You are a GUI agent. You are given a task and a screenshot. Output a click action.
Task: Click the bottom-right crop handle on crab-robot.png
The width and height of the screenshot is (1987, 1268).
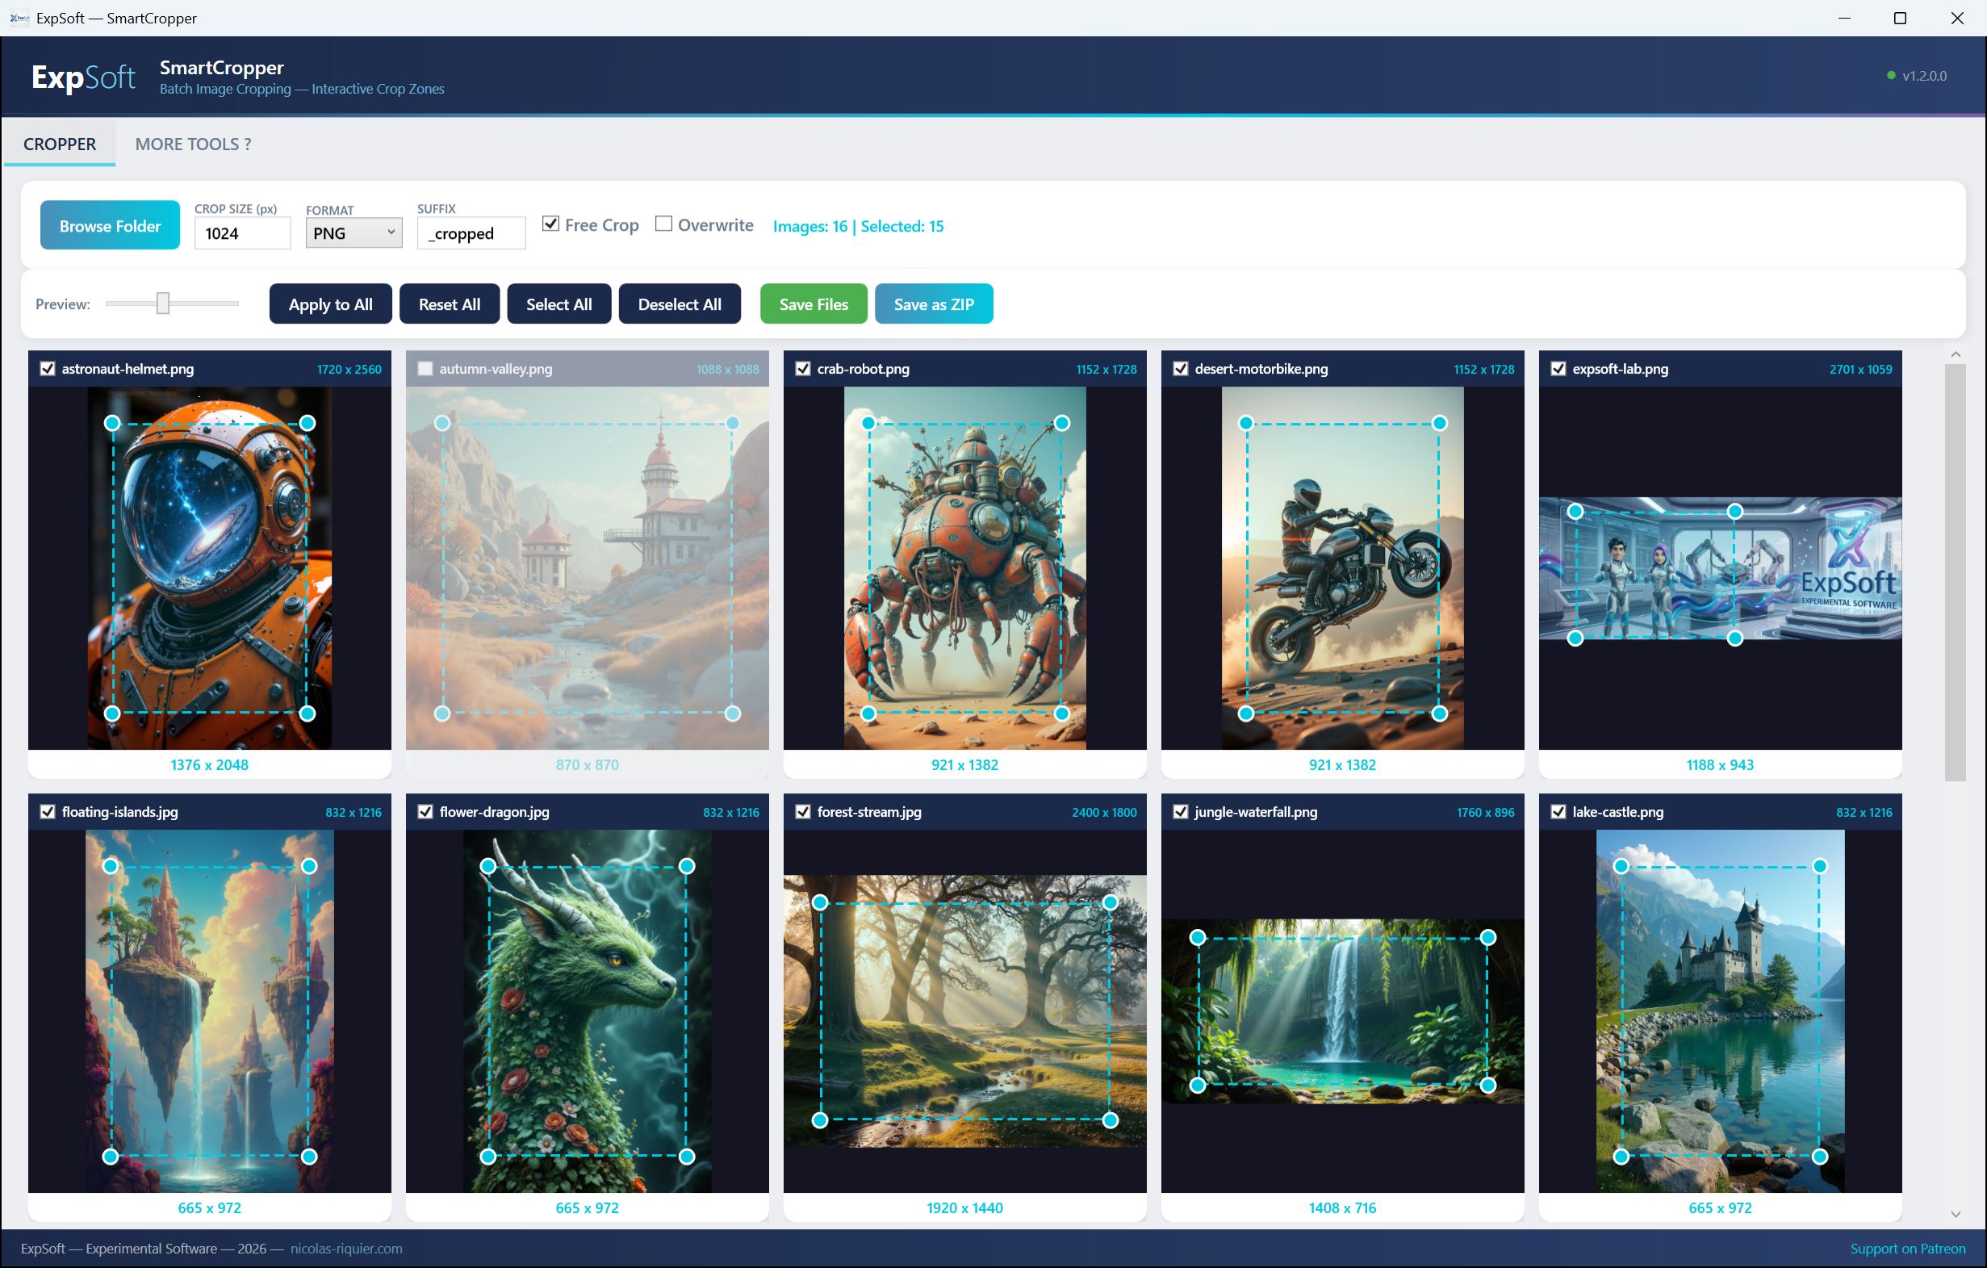(1062, 714)
